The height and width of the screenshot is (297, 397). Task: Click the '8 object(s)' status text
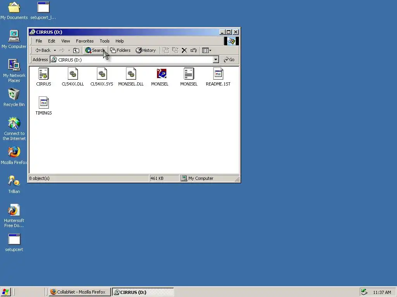pyautogui.click(x=39, y=178)
